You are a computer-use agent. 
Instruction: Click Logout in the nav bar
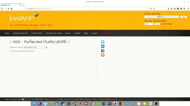tap(94, 33)
